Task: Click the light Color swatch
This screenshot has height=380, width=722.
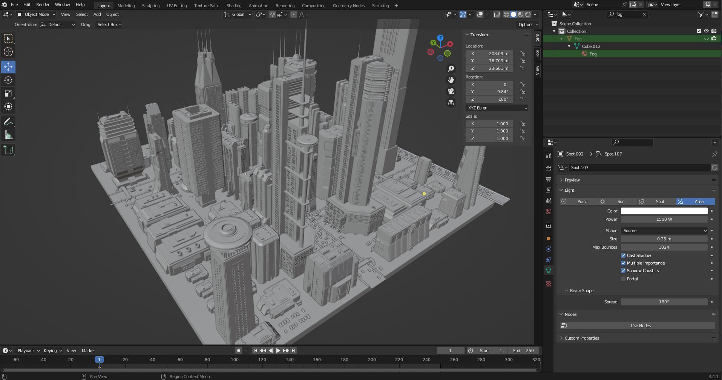Action: click(664, 211)
